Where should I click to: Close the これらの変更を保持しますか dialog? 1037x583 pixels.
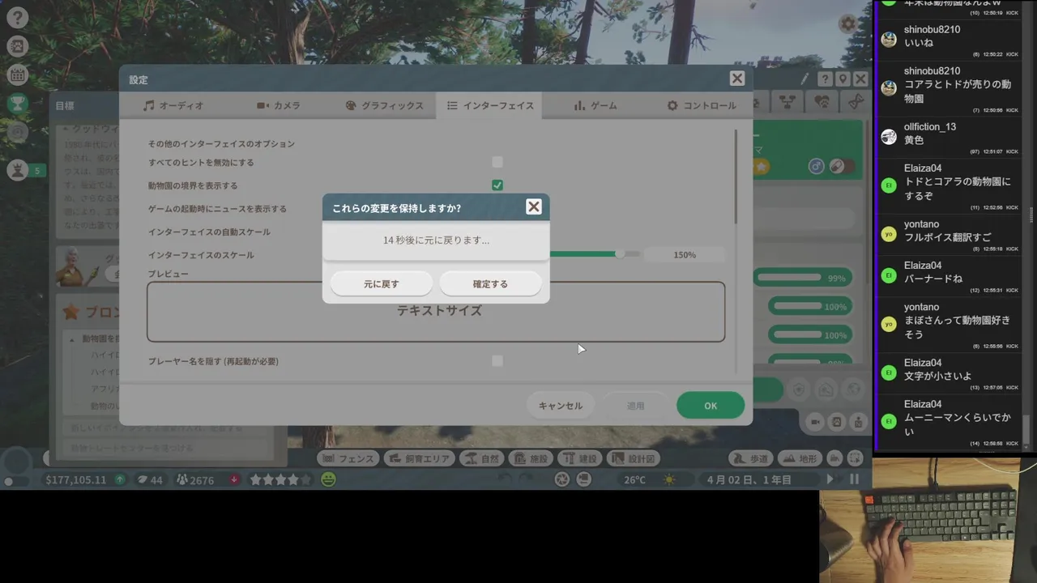coord(534,207)
